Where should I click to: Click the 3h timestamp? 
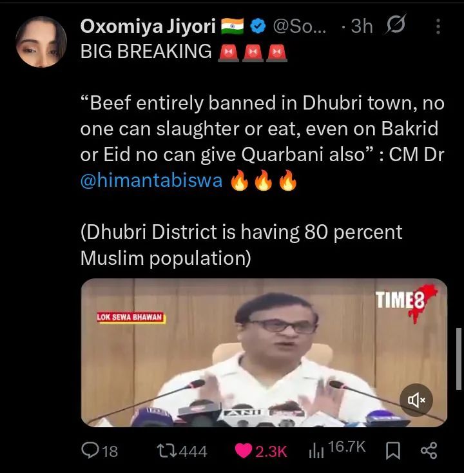(362, 26)
